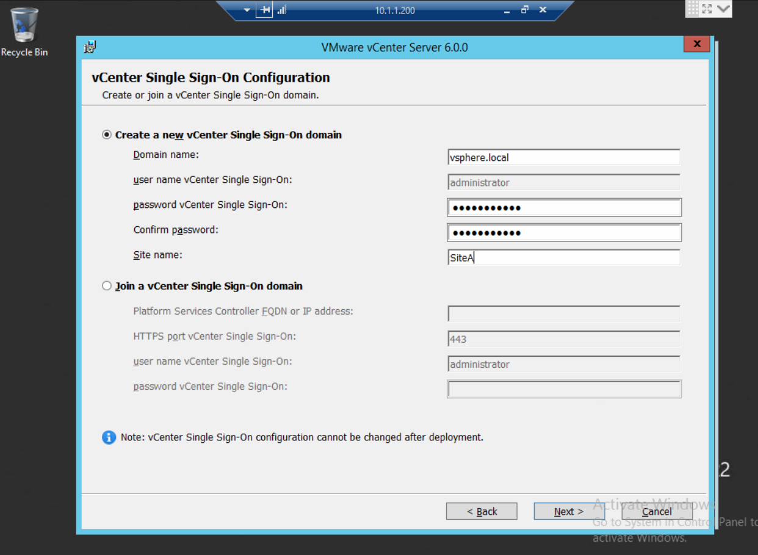Open the connection bar dropdown arrow

point(247,10)
